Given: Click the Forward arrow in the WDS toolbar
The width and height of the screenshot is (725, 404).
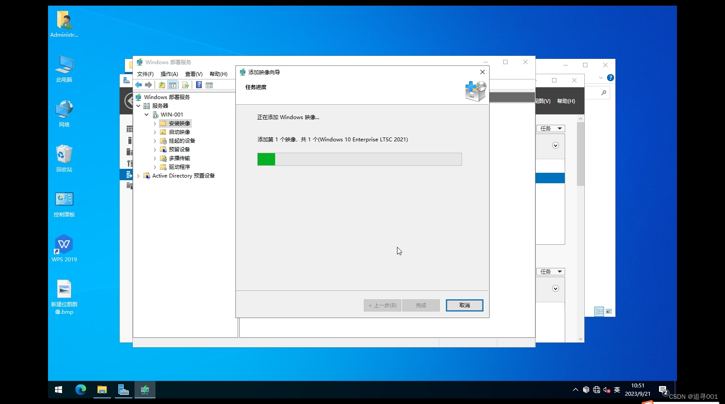Looking at the screenshot, I should coord(148,85).
